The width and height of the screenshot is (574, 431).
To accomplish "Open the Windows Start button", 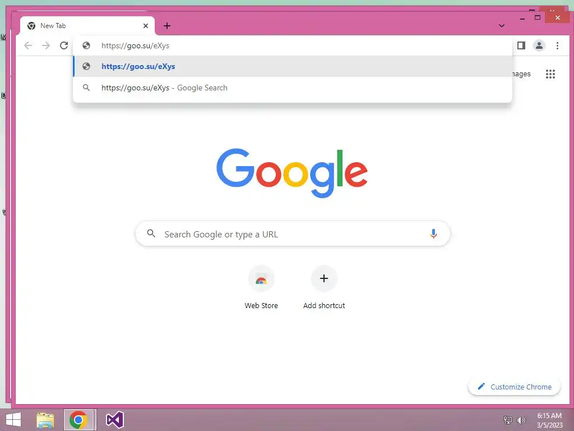I will 13,420.
